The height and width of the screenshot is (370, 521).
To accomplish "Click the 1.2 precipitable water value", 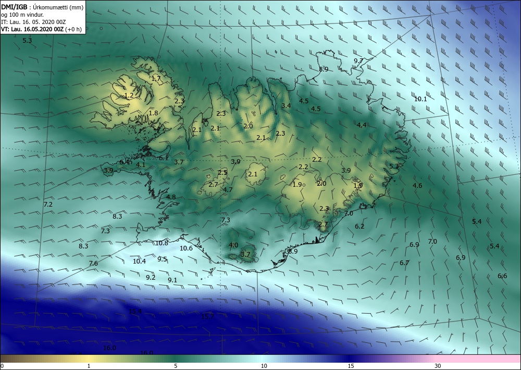I will pos(129,96).
